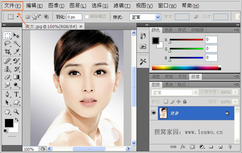
Task: Select the Healing Brush tool
Action: coord(7,61)
